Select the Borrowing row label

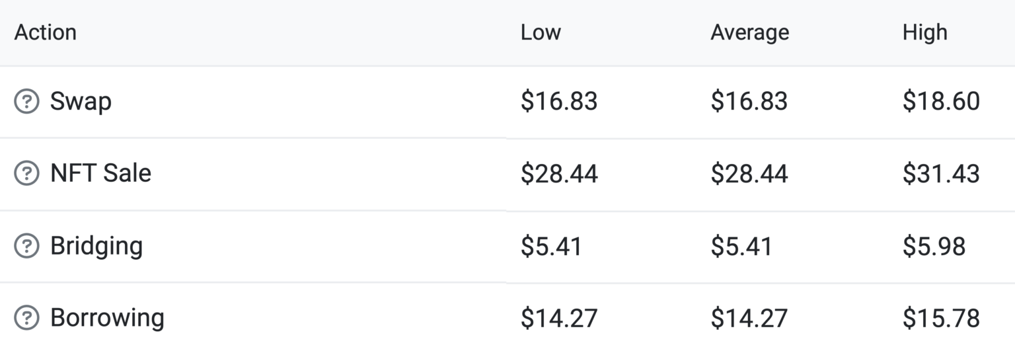tap(107, 318)
